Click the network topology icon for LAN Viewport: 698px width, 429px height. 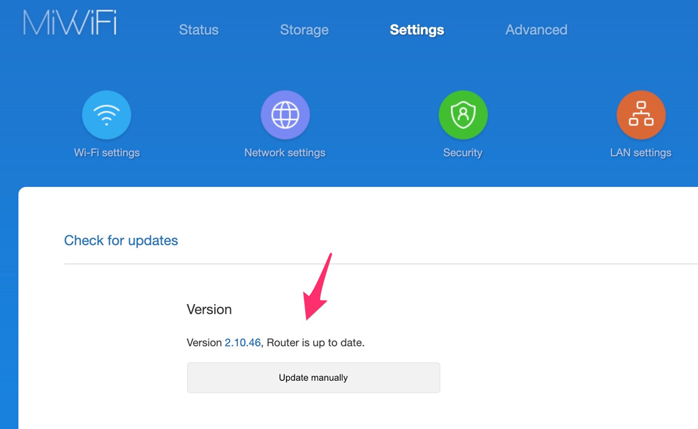(641, 114)
